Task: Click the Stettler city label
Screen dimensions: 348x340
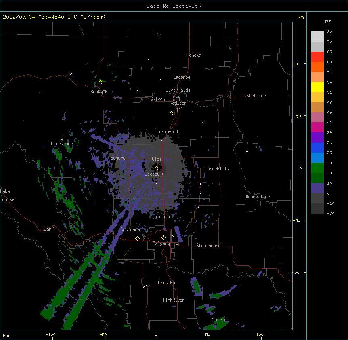Action: 256,96
